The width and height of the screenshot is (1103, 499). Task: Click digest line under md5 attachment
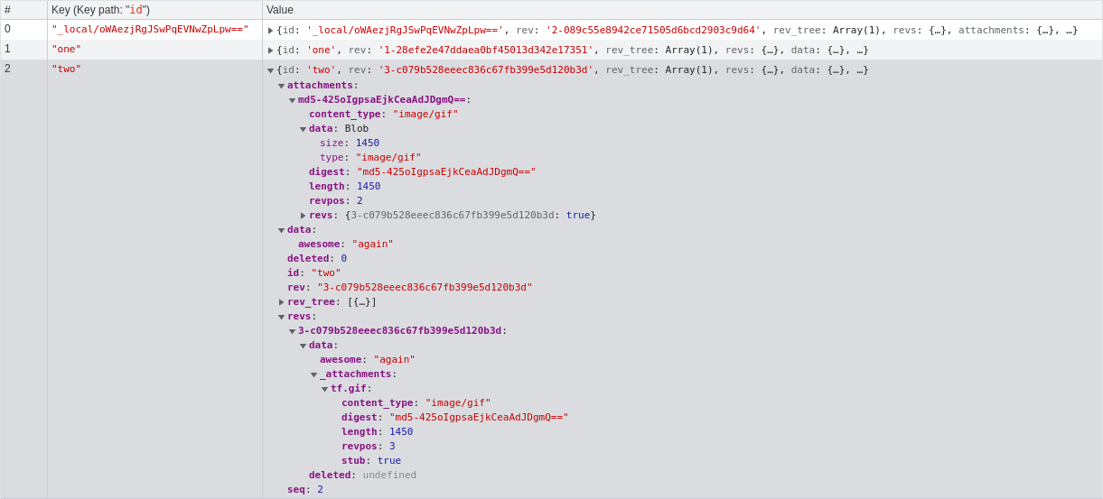pyautogui.click(x=423, y=172)
